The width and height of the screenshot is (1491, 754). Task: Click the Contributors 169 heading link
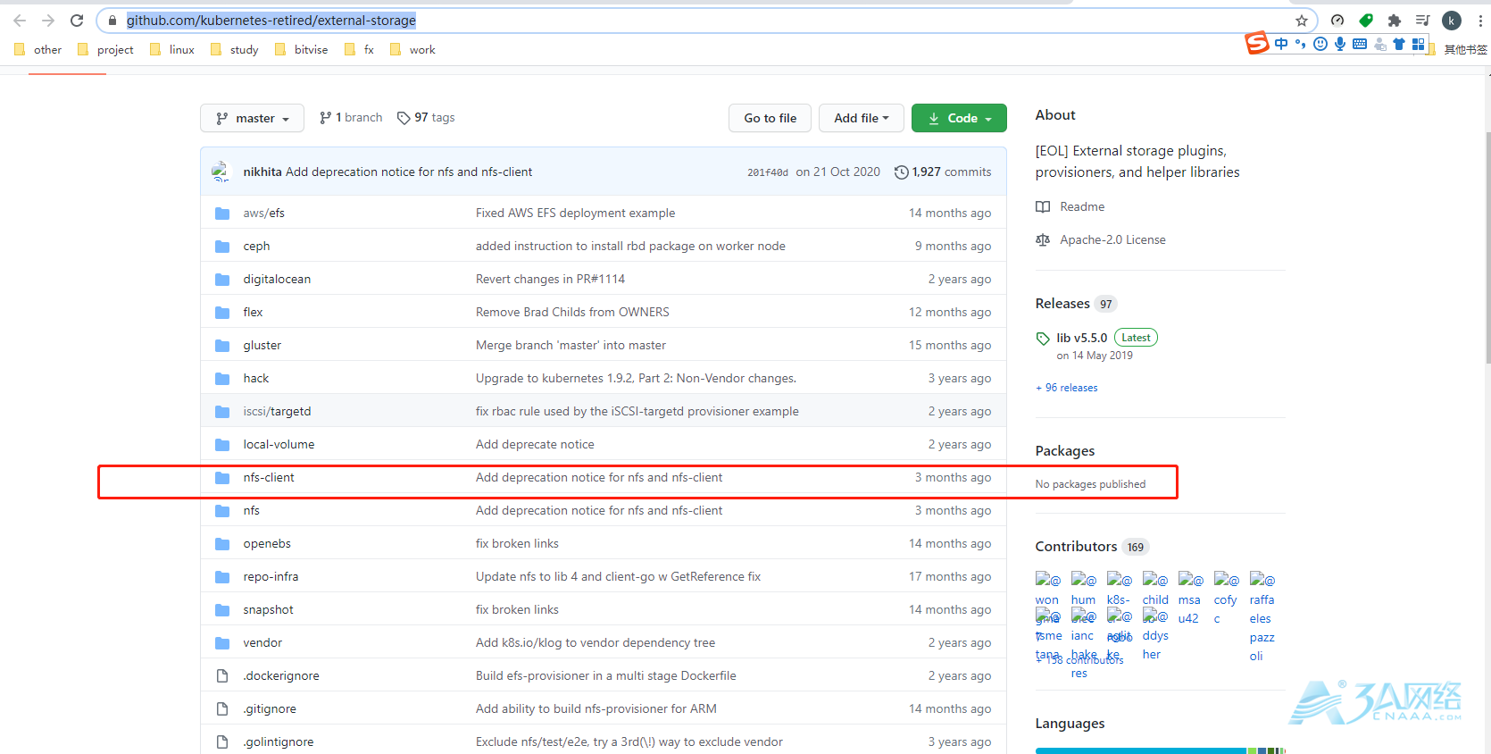pyautogui.click(x=1091, y=547)
